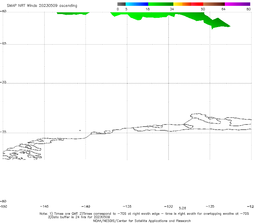Click the NOAA/NESDIS Center for Satellite Applications credit
The image size is (254, 223).
click(x=142, y=221)
